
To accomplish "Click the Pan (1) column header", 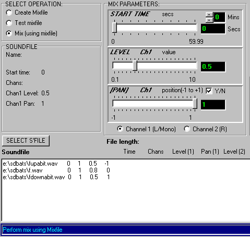I will pos(210,152).
